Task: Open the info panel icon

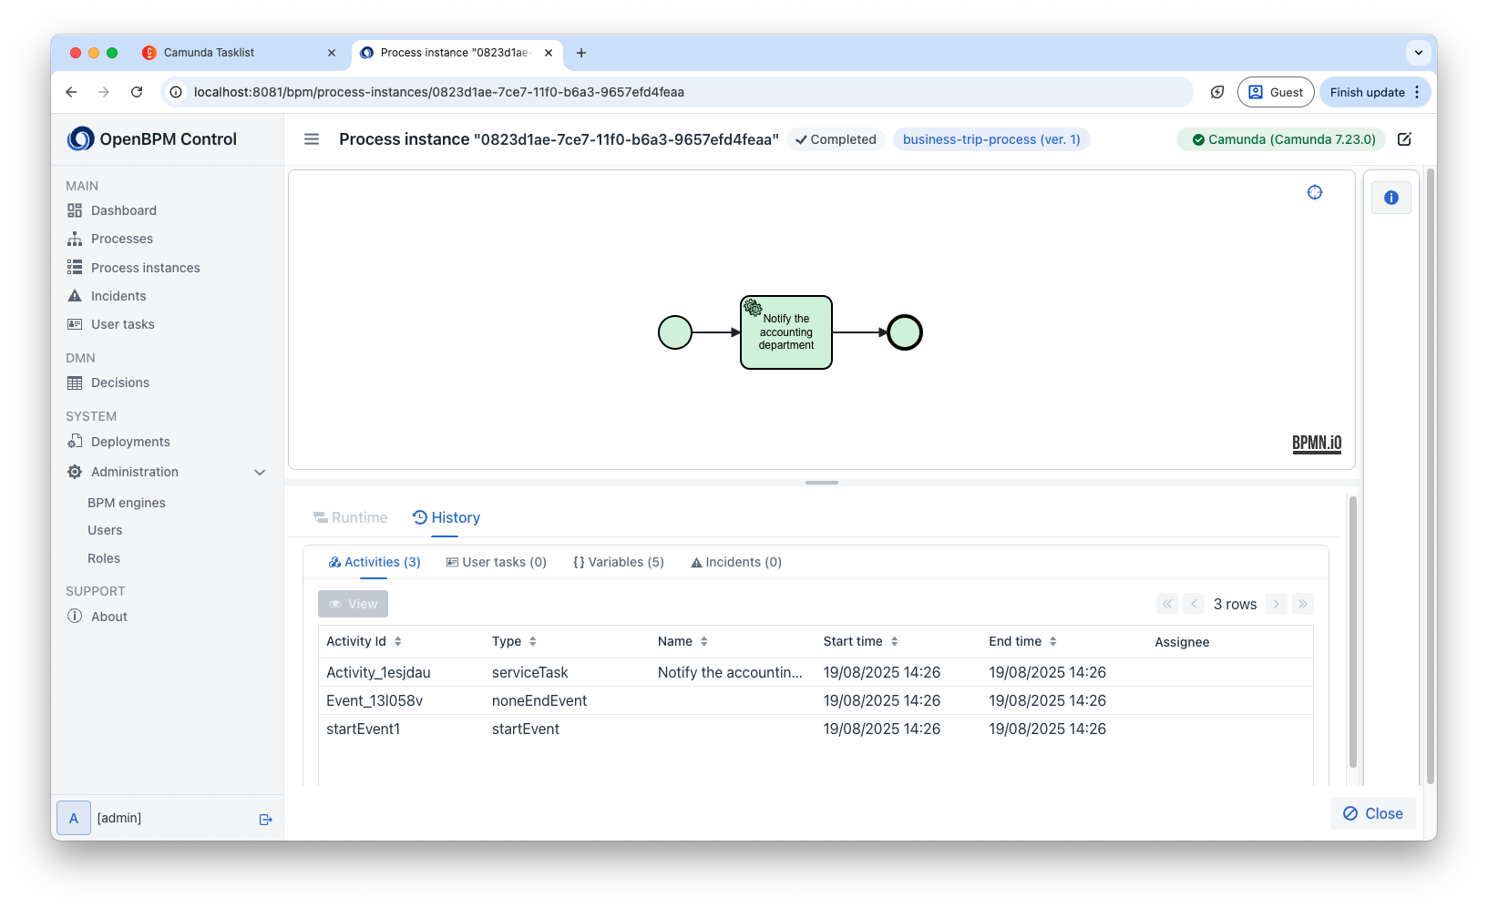Action: 1391,198
